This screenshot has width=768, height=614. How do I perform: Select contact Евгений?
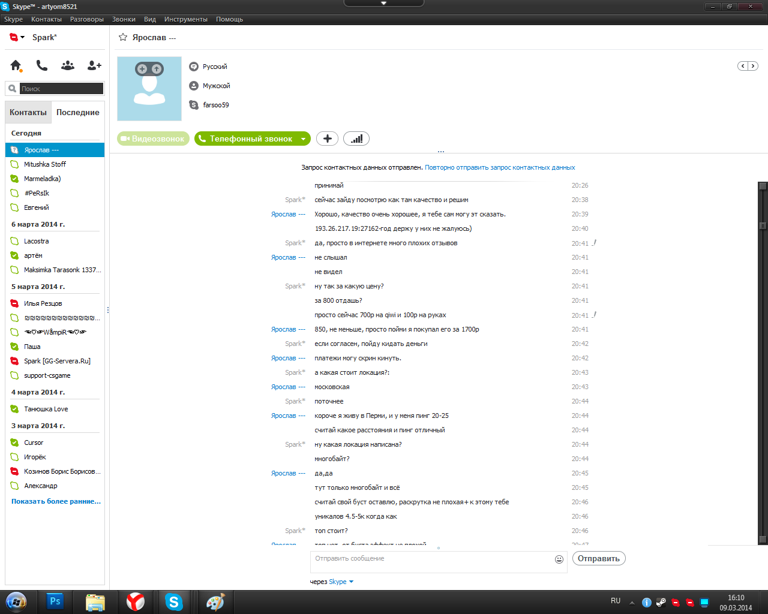pyautogui.click(x=55, y=207)
